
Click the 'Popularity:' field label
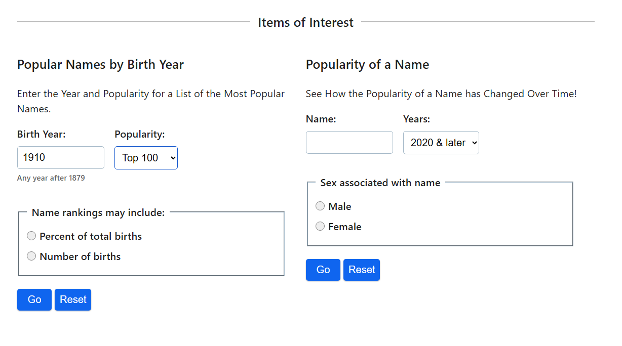pos(140,134)
